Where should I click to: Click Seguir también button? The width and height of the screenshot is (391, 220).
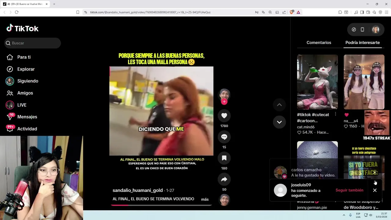click(349, 190)
